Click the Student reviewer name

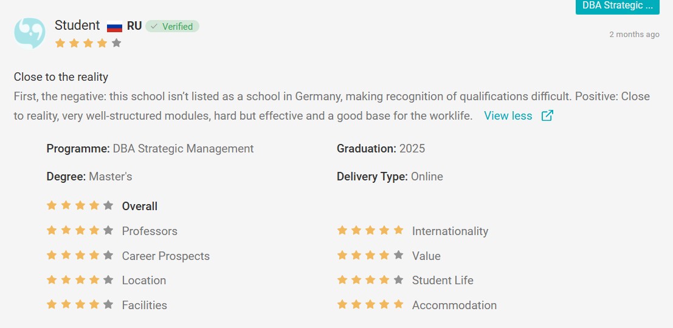coord(77,26)
